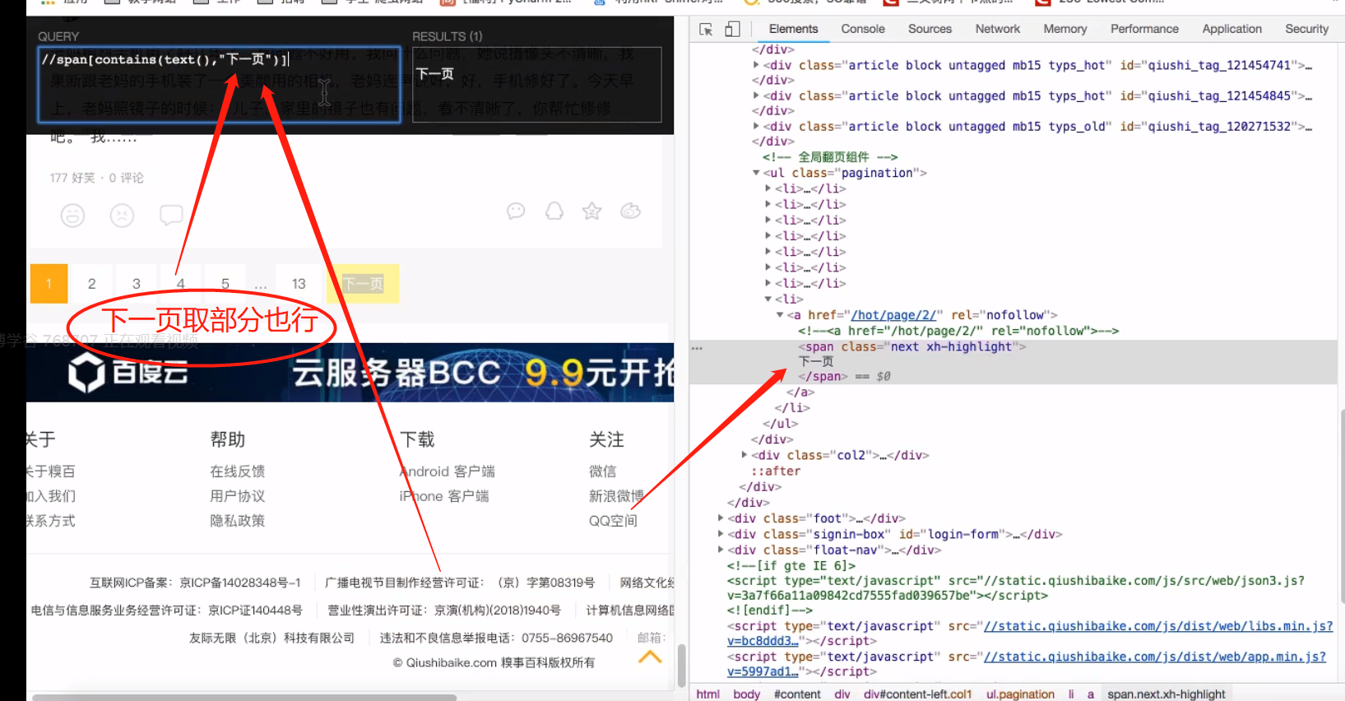Screen dimensions: 1345x701
Task: Go to page 13 in pagination
Action: tap(299, 284)
